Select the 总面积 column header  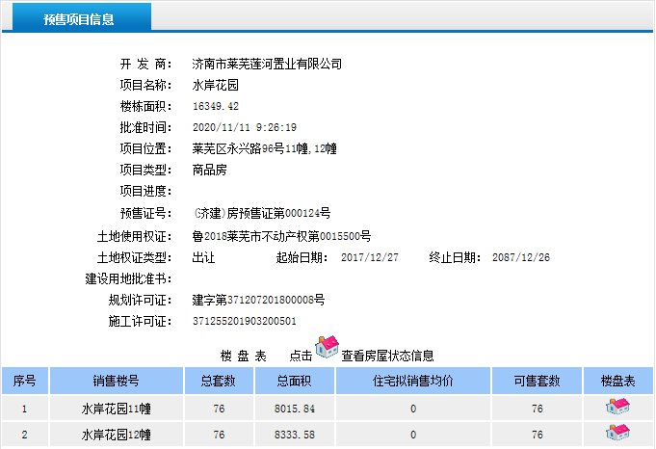295,381
